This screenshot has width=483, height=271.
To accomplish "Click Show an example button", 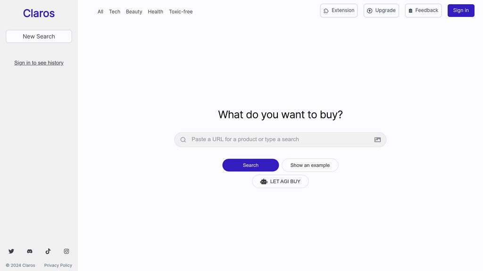I will click(x=310, y=165).
